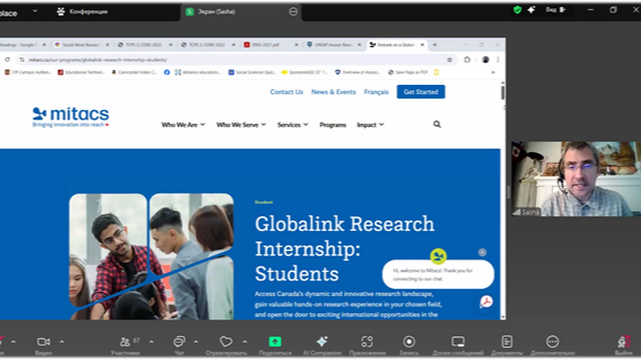This screenshot has height=360, width=641.
Task: Open Документы documents icon
Action: click(507, 342)
